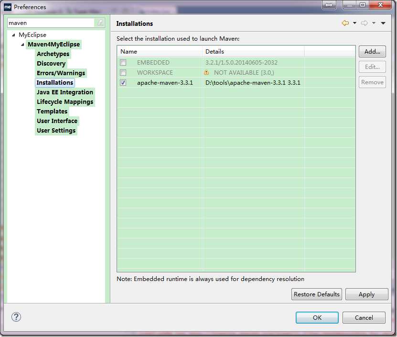Collapse the Maven4MyEclipse tree node

[x=22, y=45]
